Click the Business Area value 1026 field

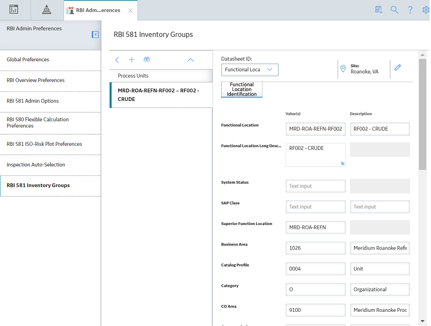pyautogui.click(x=315, y=248)
